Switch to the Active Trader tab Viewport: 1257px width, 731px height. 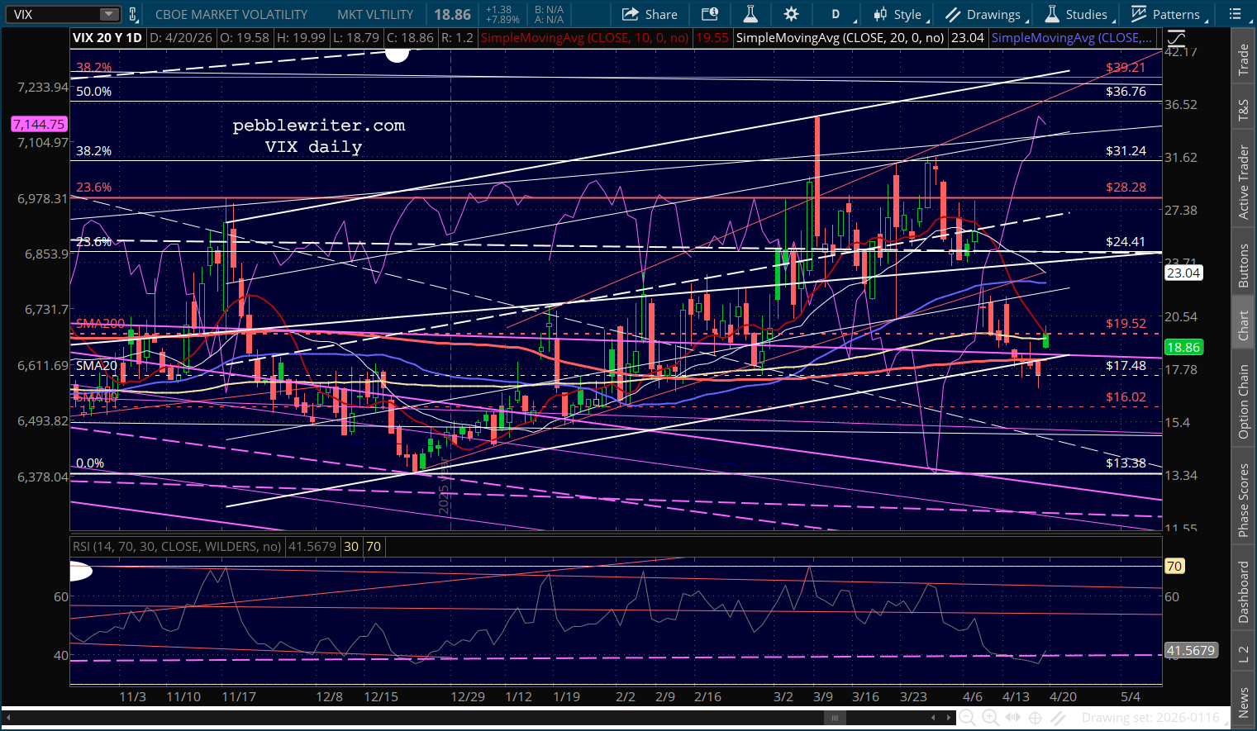[1243, 182]
